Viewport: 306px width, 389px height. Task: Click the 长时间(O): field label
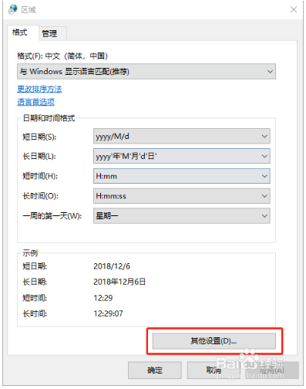(x=41, y=196)
